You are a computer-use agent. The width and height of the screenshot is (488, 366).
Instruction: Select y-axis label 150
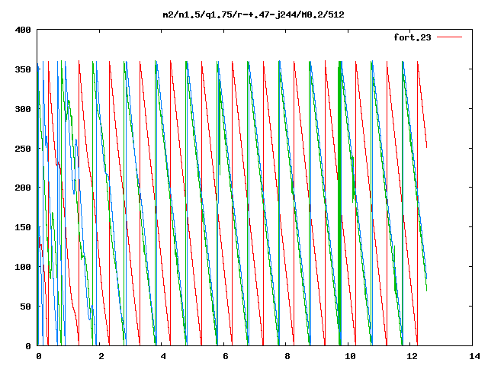pos(23,227)
